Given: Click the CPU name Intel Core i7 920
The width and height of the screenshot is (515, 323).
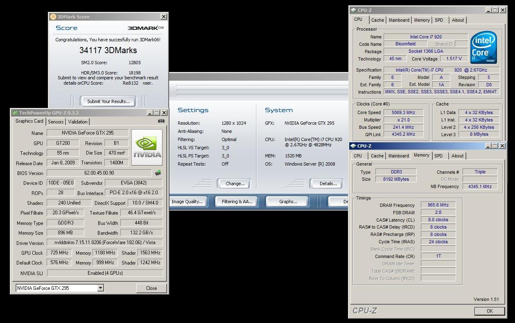Looking at the screenshot, I should click(426, 37).
